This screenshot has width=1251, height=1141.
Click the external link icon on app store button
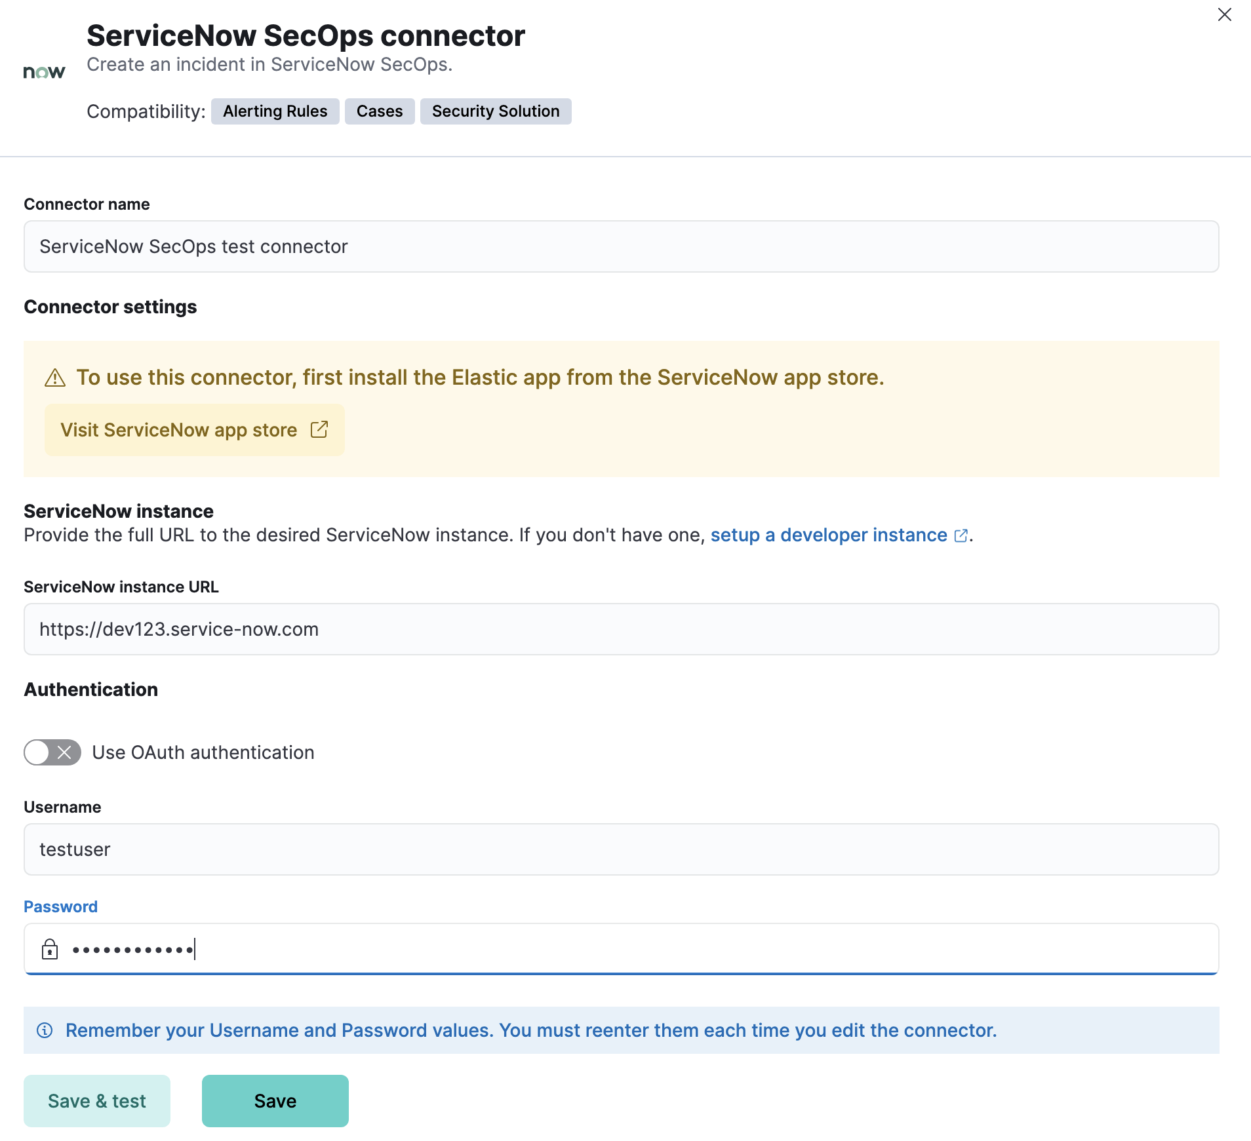tap(319, 429)
